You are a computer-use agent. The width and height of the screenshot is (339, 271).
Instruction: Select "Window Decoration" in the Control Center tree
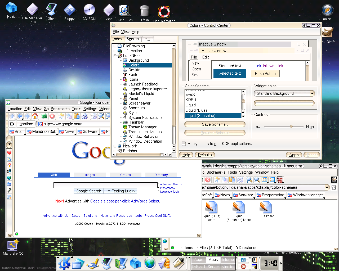pyautogui.click(x=145, y=141)
